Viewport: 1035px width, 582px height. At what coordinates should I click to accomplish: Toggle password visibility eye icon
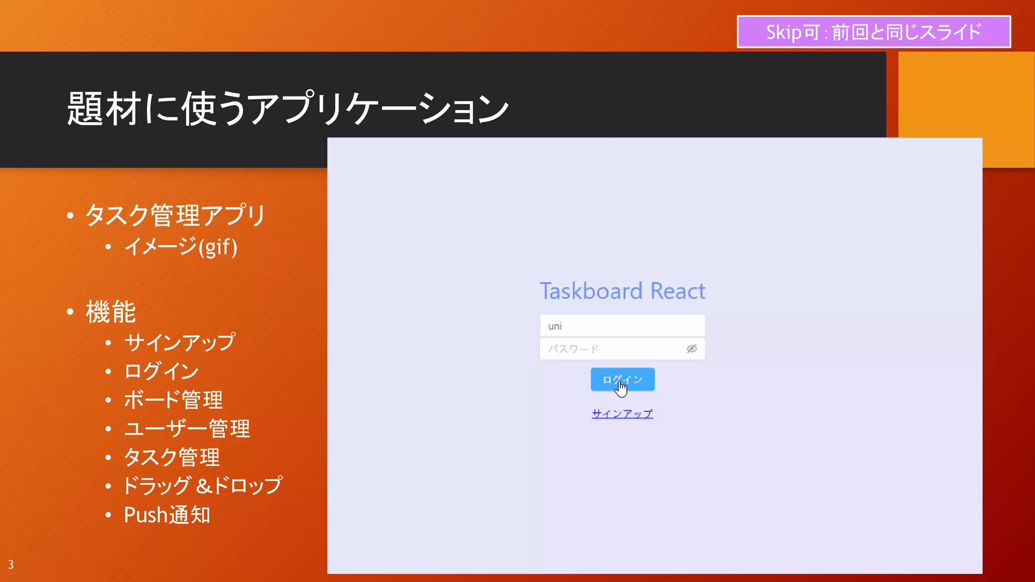692,349
